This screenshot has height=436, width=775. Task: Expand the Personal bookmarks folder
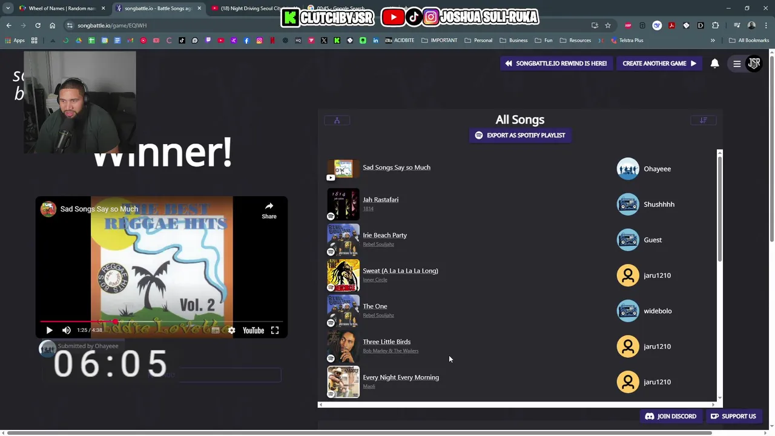tap(478, 41)
